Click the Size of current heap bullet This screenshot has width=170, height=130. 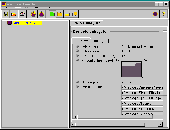77,55
